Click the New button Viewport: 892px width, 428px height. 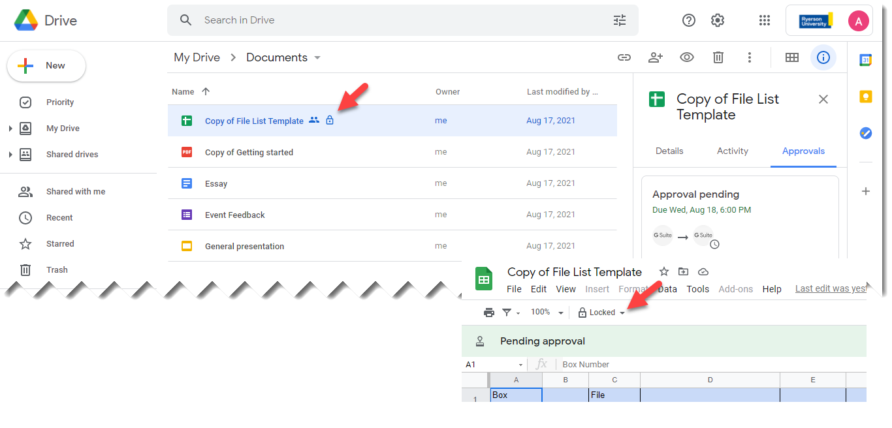pyautogui.click(x=46, y=66)
